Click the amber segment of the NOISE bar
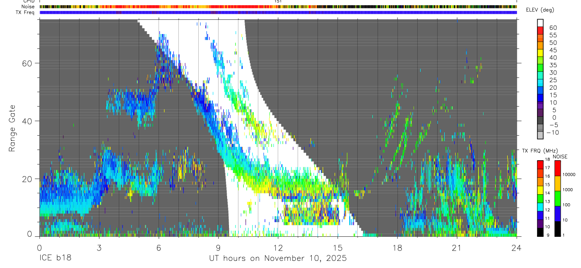Screen dimensions: 581x268 point(557,183)
